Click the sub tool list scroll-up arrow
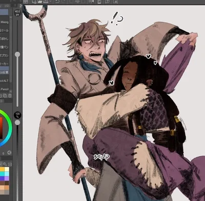The height and width of the screenshot is (201, 205). (11, 17)
